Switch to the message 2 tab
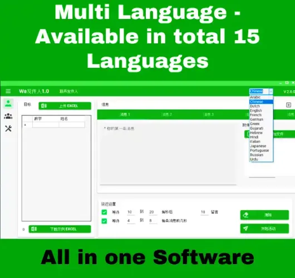295x278 pixels. coord(166,115)
